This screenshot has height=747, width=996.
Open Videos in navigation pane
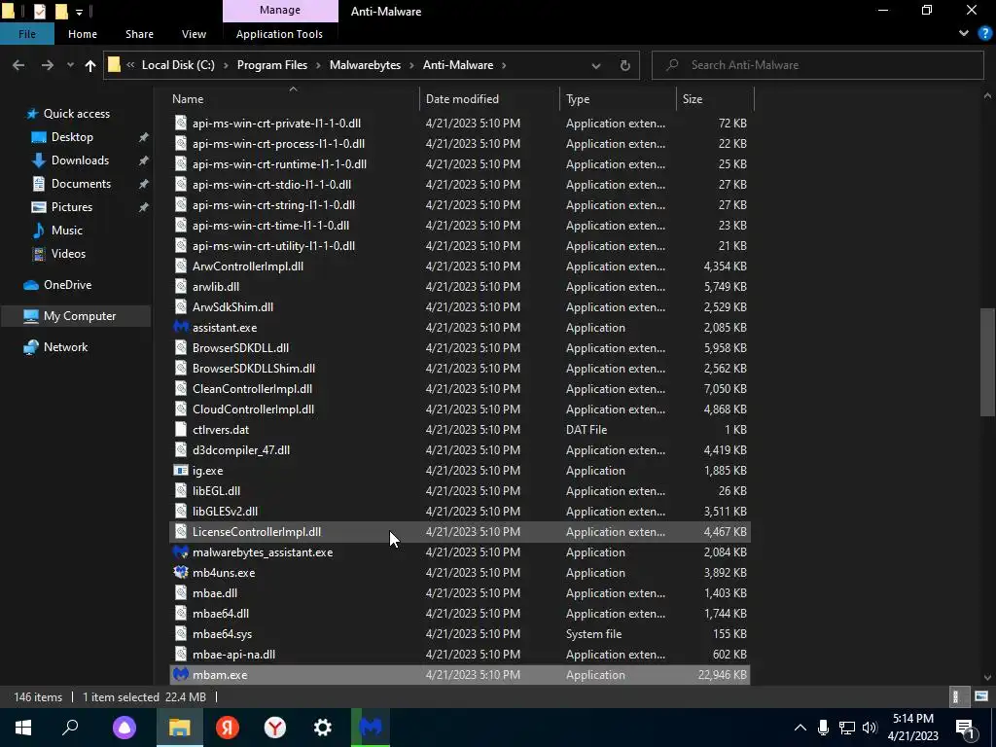[x=68, y=254]
